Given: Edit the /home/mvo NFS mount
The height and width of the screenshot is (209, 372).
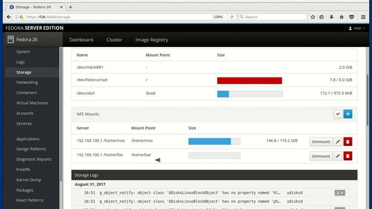Looking at the screenshot, I should 338,142.
